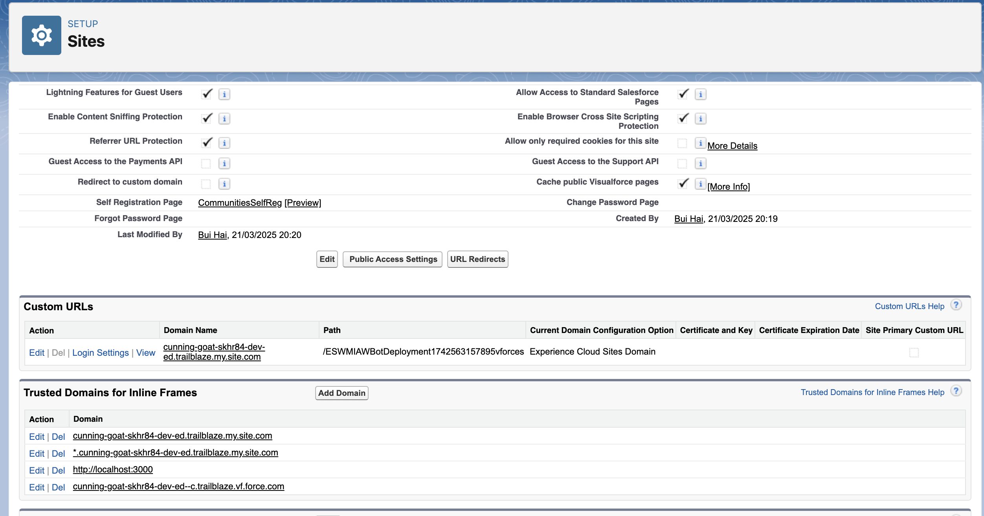Open info icon for Referrer URL Protection
984x516 pixels.
224,143
